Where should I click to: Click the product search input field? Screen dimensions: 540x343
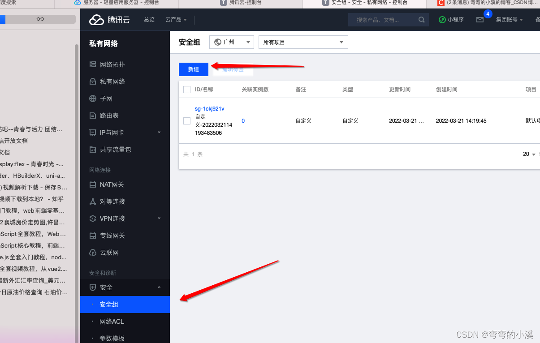click(x=383, y=20)
